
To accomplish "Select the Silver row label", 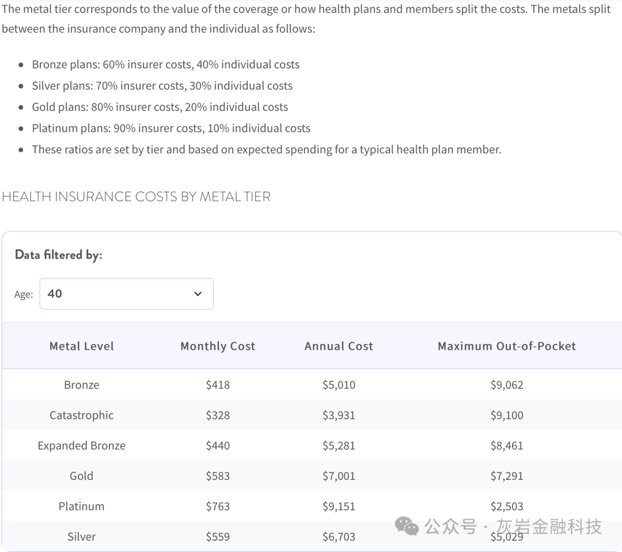I will tap(82, 537).
